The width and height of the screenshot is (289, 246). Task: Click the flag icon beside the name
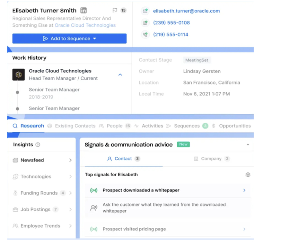coord(115,10)
